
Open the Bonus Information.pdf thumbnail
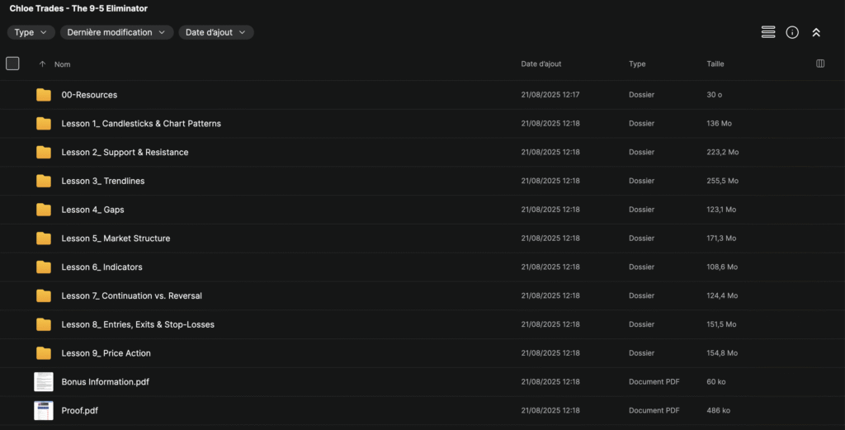tap(43, 382)
